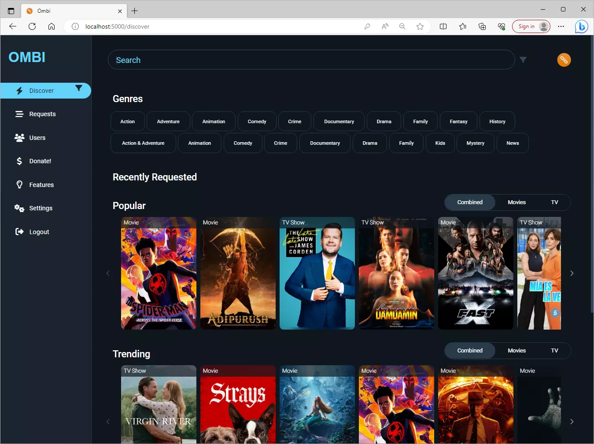This screenshot has height=444, width=594.
Task: Select the Action genre chip
Action: point(128,121)
